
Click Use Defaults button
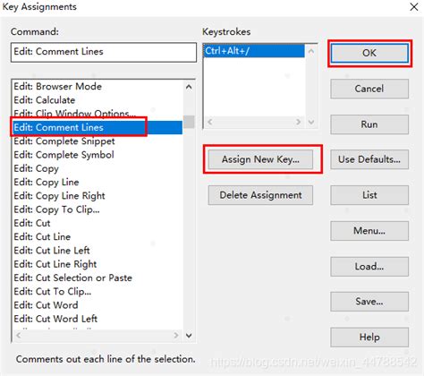tap(369, 159)
